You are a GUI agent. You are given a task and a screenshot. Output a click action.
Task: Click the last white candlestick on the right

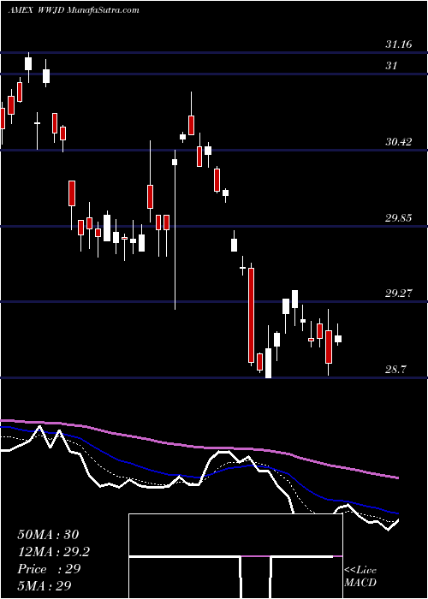338,339
